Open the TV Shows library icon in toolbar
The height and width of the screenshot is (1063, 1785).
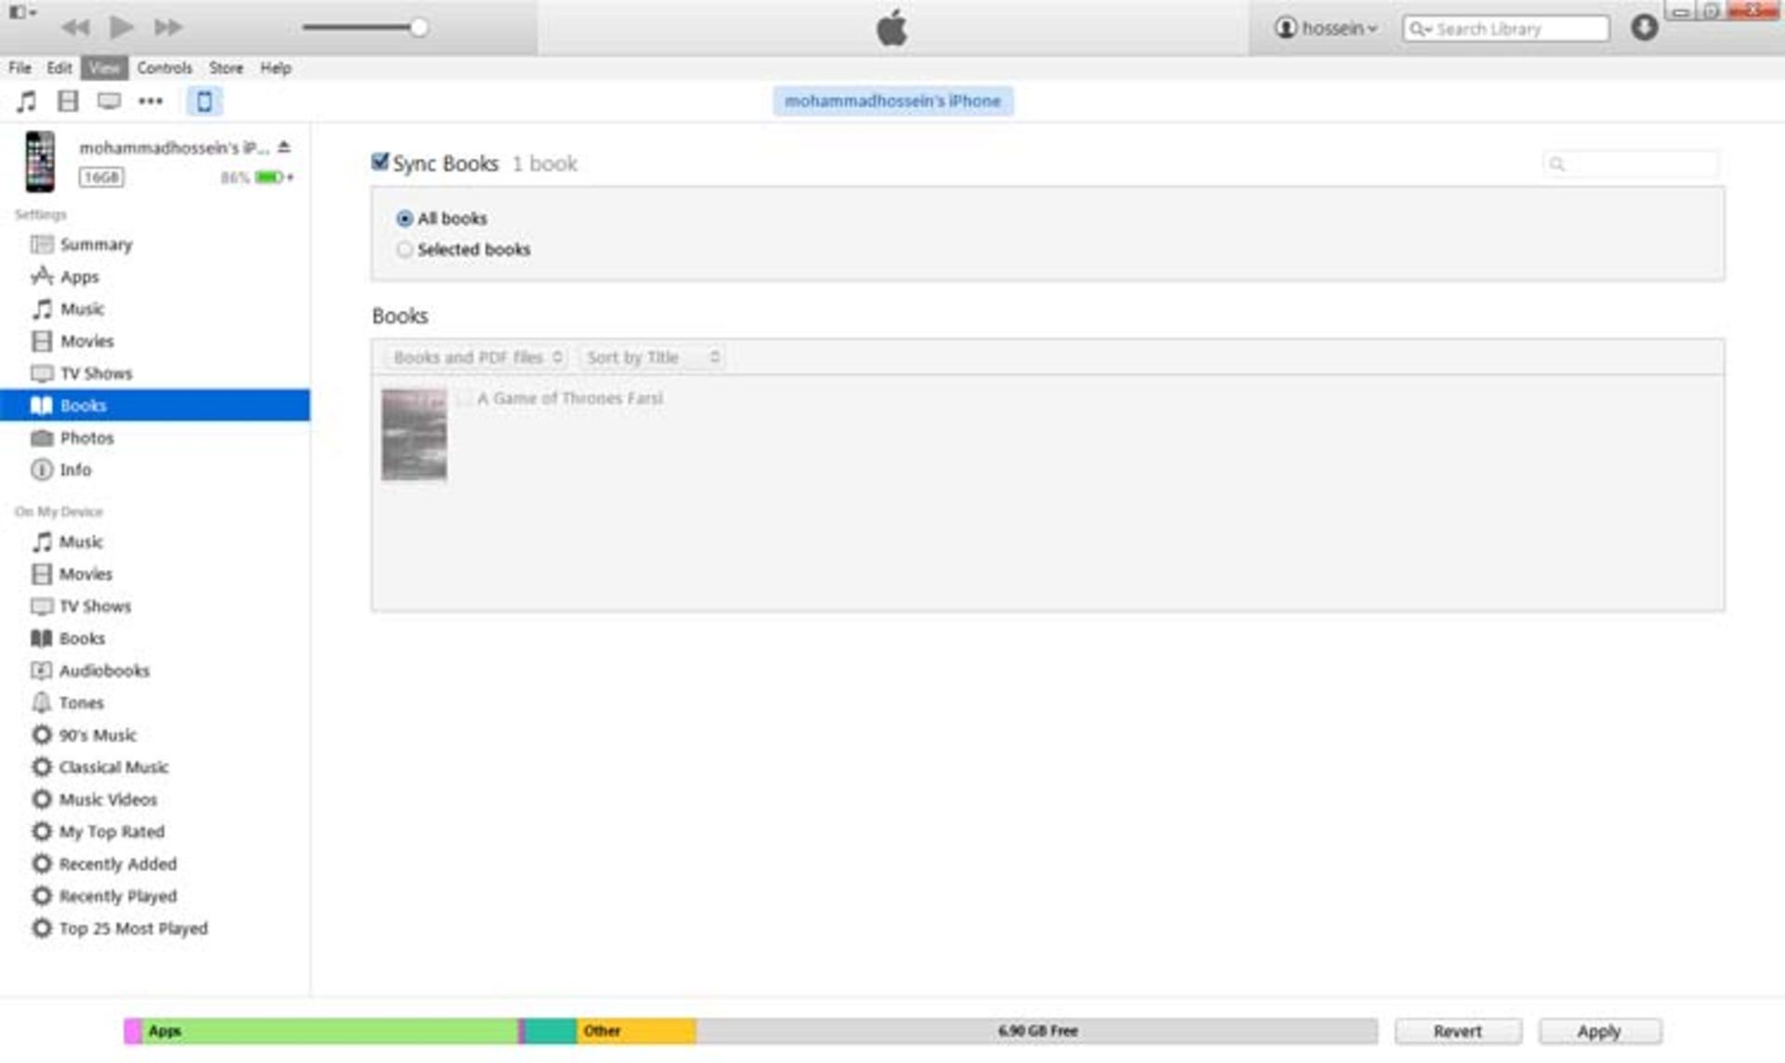click(109, 101)
